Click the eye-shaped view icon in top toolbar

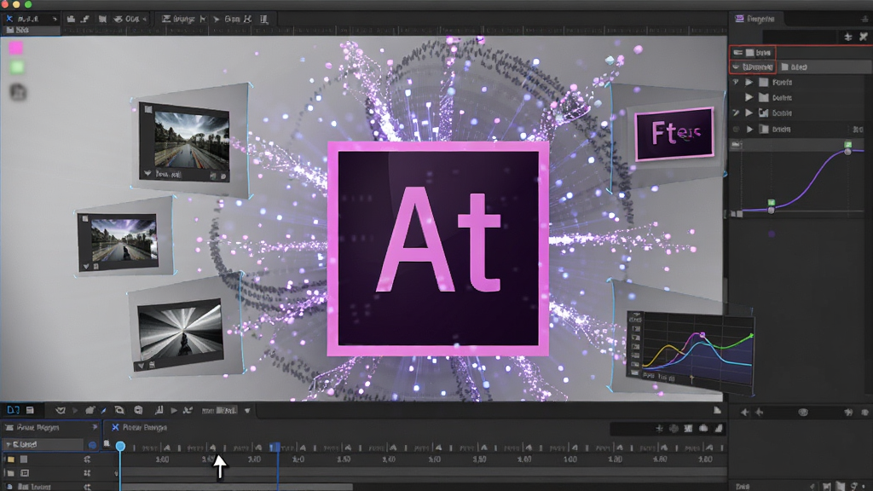coord(118,19)
